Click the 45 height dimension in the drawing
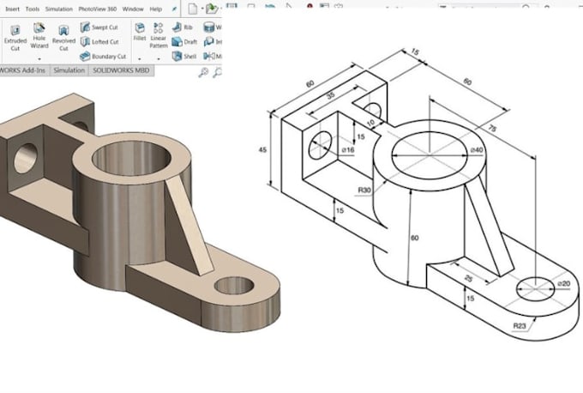583x393 pixels. pyautogui.click(x=262, y=150)
